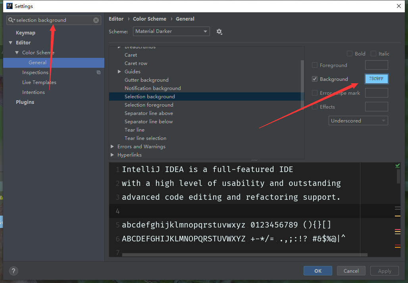
Task: Expand the Guides node arrow
Action: 119,71
